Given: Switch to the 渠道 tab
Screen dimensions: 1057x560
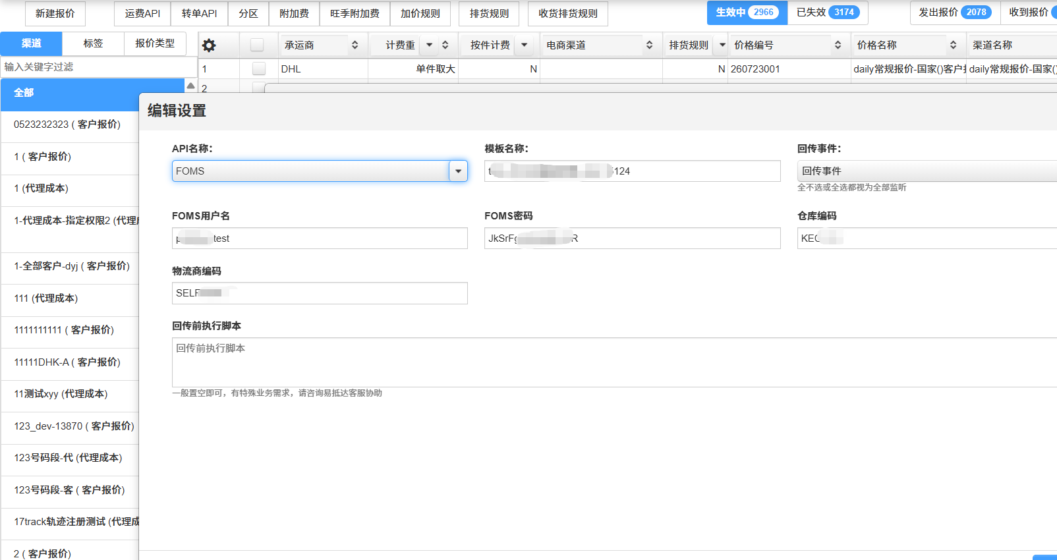Looking at the screenshot, I should (x=32, y=43).
